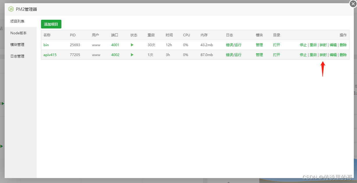The width and height of the screenshot is (357, 183).
Task: Click 打开 directory for apiv415
Action: 277,55
